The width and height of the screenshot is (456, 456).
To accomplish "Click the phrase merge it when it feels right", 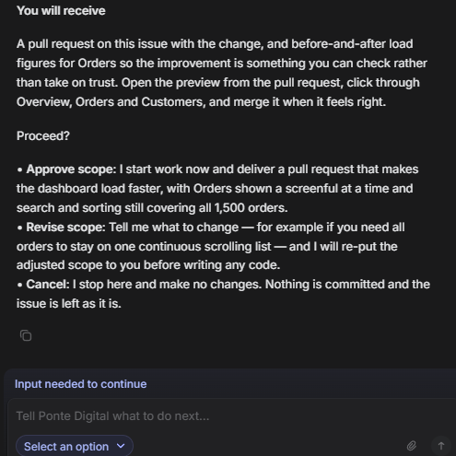I will pyautogui.click(x=310, y=102).
